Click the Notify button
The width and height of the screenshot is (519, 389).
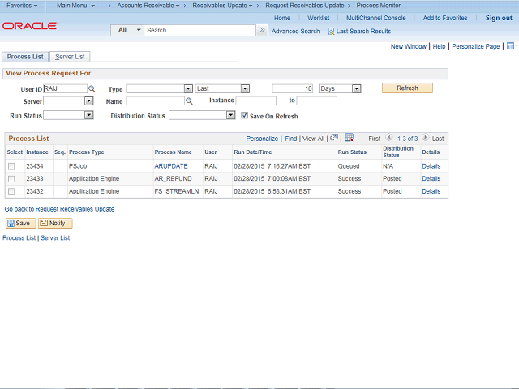tap(55, 224)
